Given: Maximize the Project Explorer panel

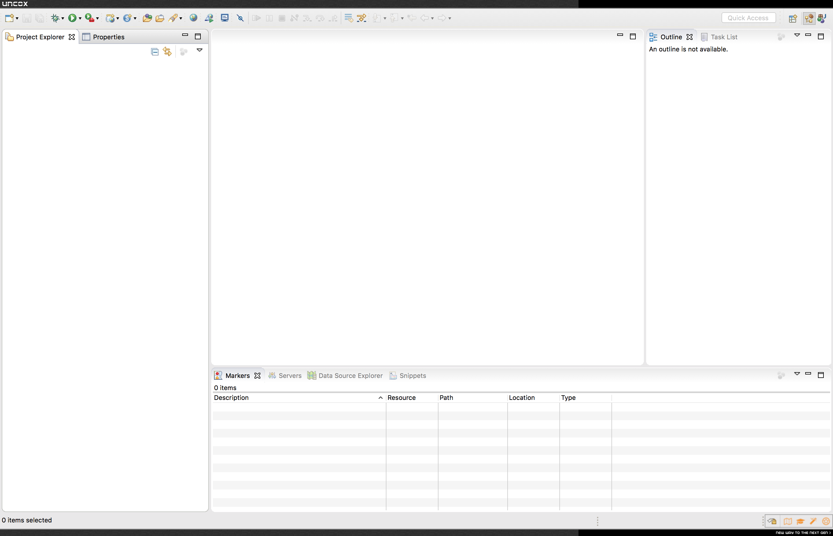Looking at the screenshot, I should (x=198, y=36).
